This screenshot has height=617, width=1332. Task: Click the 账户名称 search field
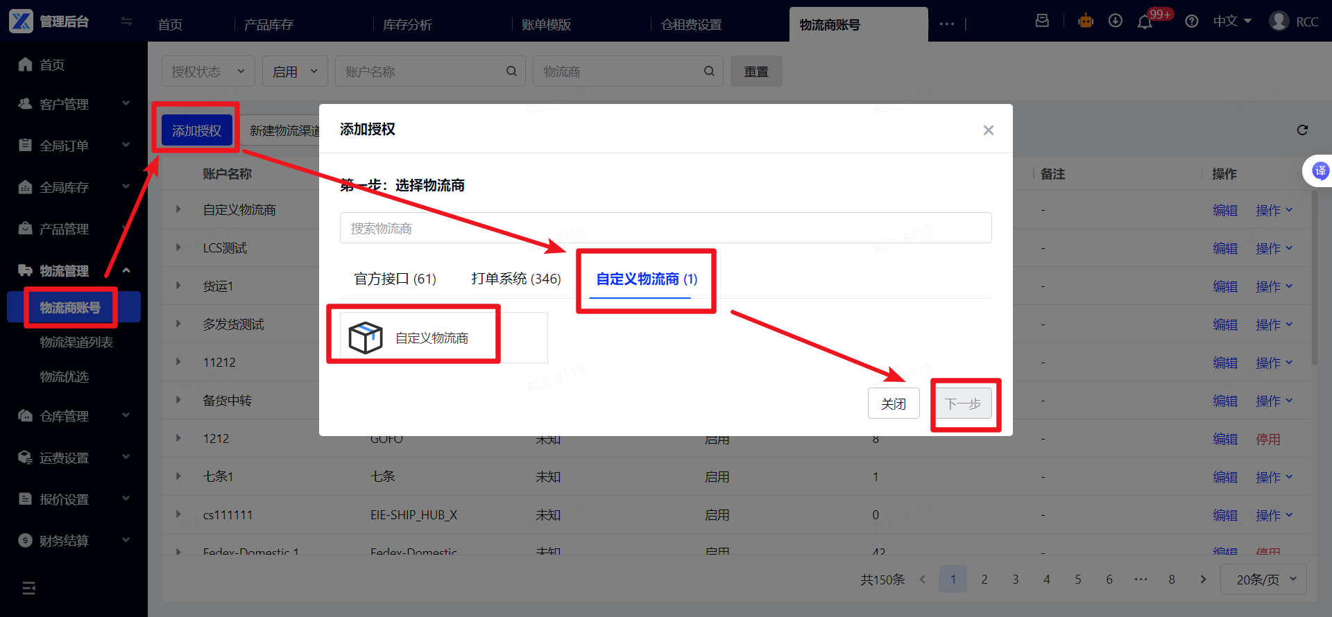pyautogui.click(x=430, y=71)
